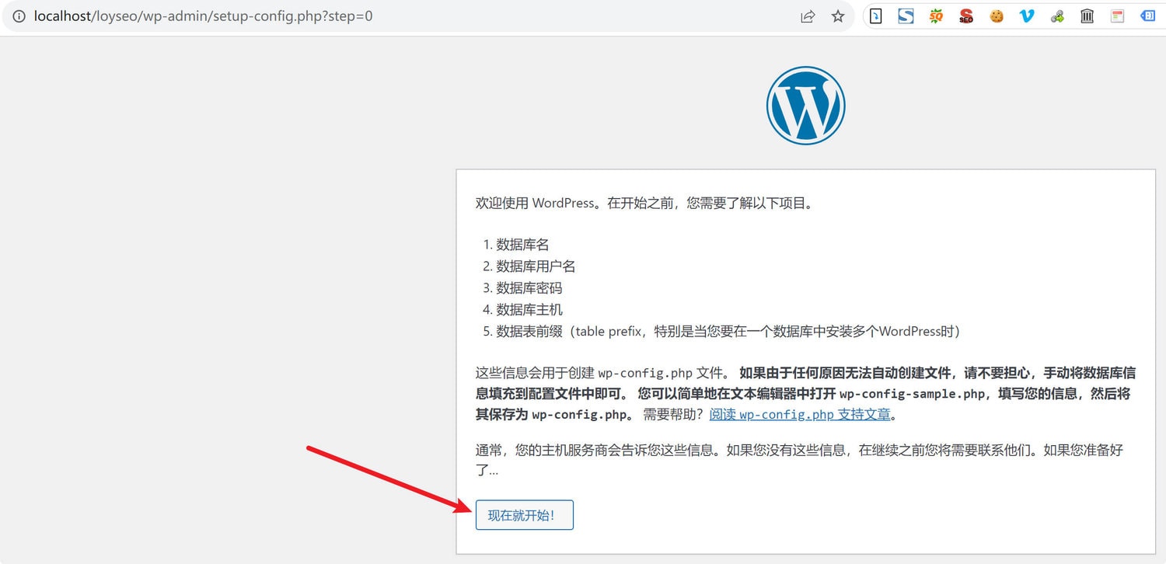The image size is (1166, 564).
Task: Open the Wayback Machine archive extension
Action: click(1087, 16)
